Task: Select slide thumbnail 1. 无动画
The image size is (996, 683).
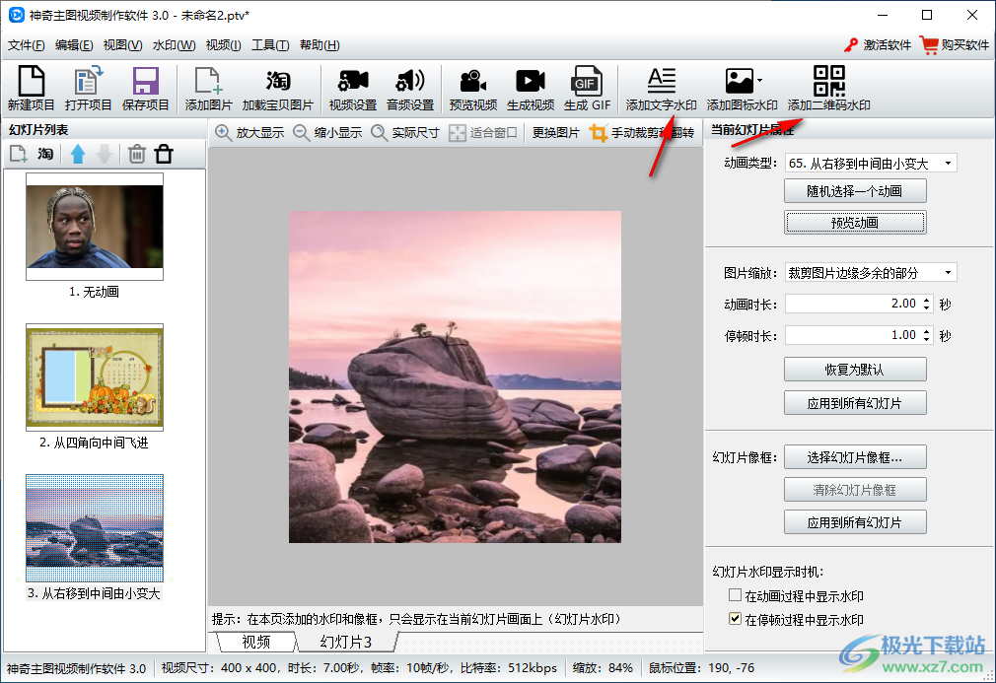Action: coord(95,227)
